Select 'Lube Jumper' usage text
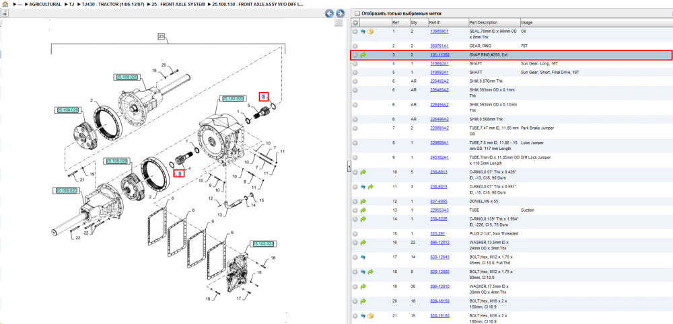 pyautogui.click(x=532, y=143)
